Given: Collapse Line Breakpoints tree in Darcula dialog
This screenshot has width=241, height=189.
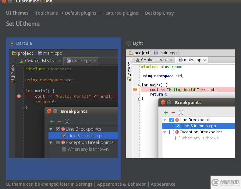Looking at the screenshot, I should point(51,129).
